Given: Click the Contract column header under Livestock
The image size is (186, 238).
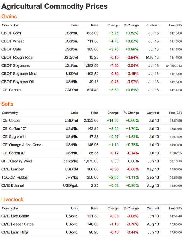Looking at the screenshot, I should (x=153, y=208).
